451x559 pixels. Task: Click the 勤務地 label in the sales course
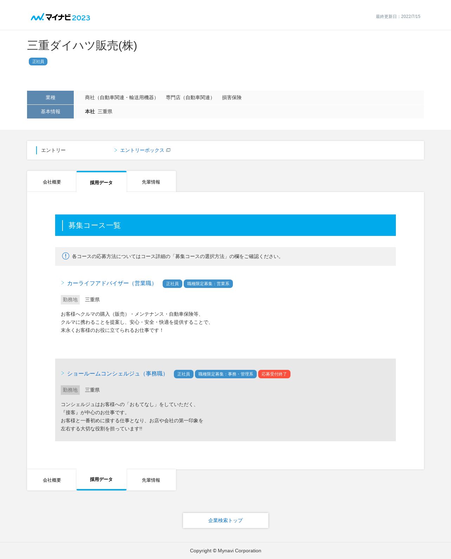point(70,300)
